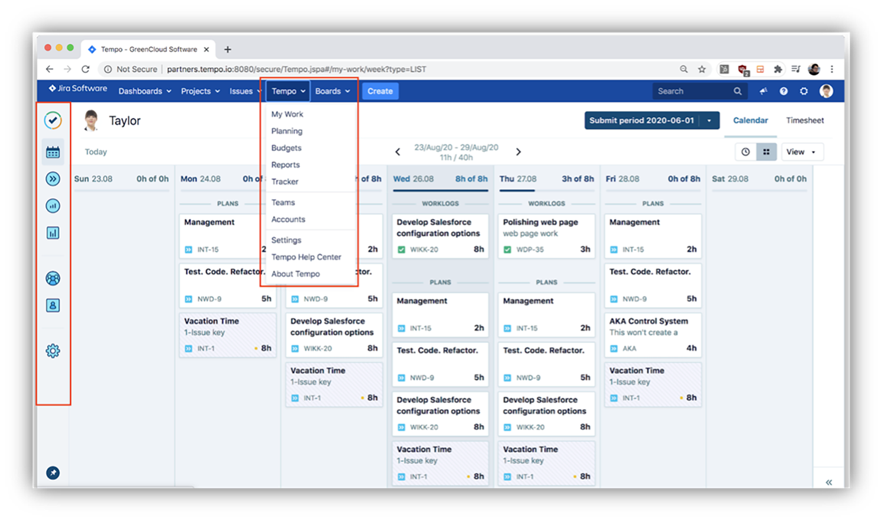Click Taylor's avatar picture
The image size is (884, 521).
click(91, 120)
